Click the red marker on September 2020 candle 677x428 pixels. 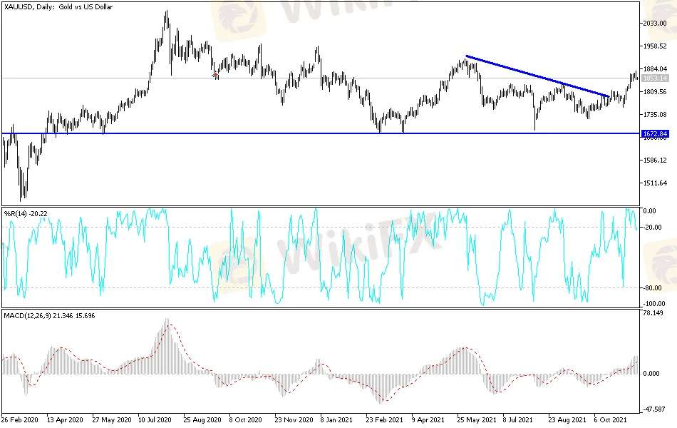pyautogui.click(x=215, y=75)
